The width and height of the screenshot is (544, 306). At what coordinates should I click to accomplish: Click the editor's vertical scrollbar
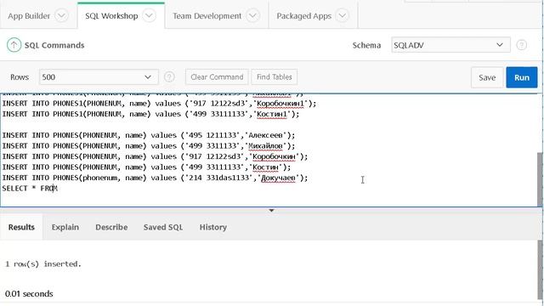click(x=541, y=179)
